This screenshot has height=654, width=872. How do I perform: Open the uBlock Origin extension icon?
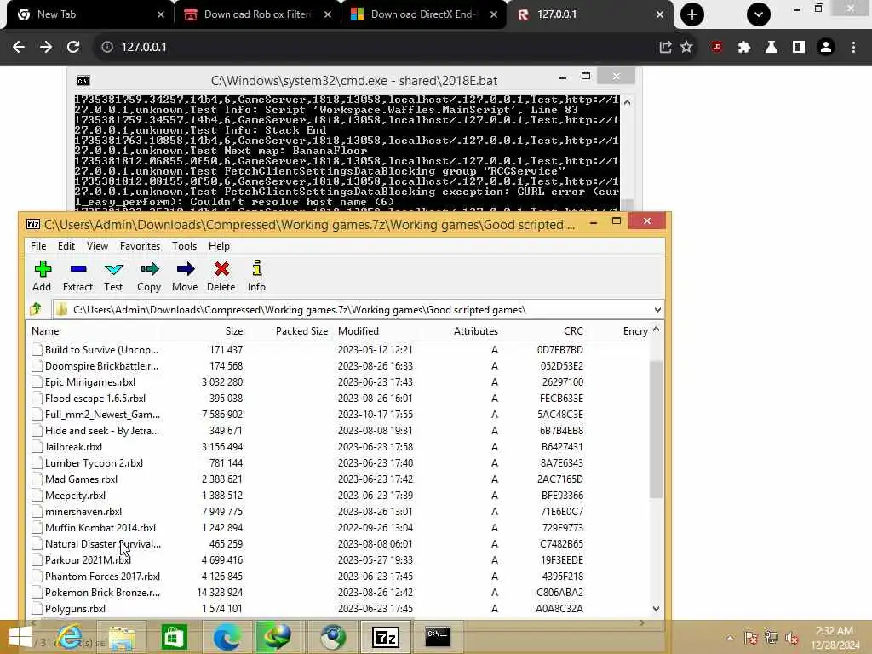(x=716, y=47)
